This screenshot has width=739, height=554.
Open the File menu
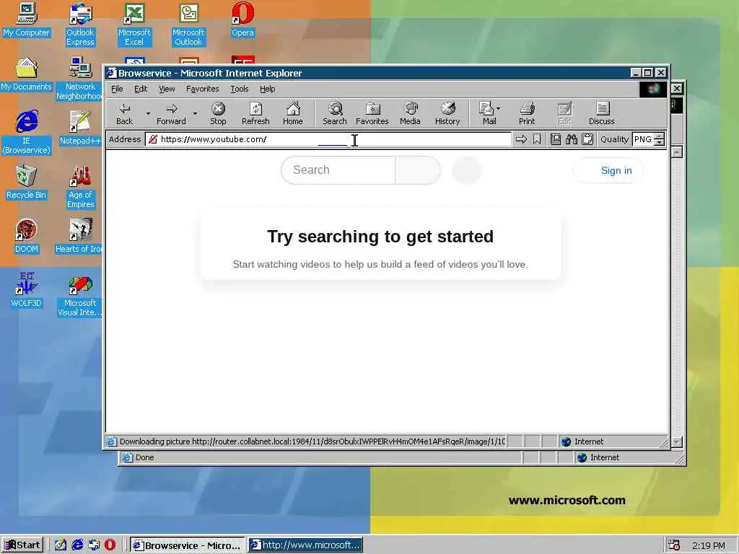point(117,89)
